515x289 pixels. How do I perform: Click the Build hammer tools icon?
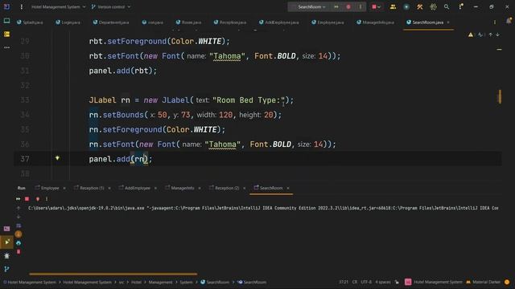pos(420,6)
